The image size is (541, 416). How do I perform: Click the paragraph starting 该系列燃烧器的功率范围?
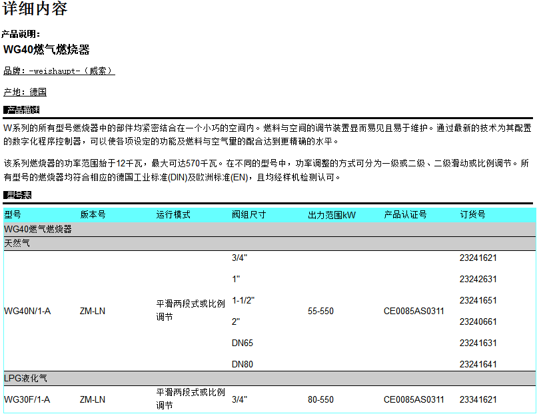(x=266, y=170)
